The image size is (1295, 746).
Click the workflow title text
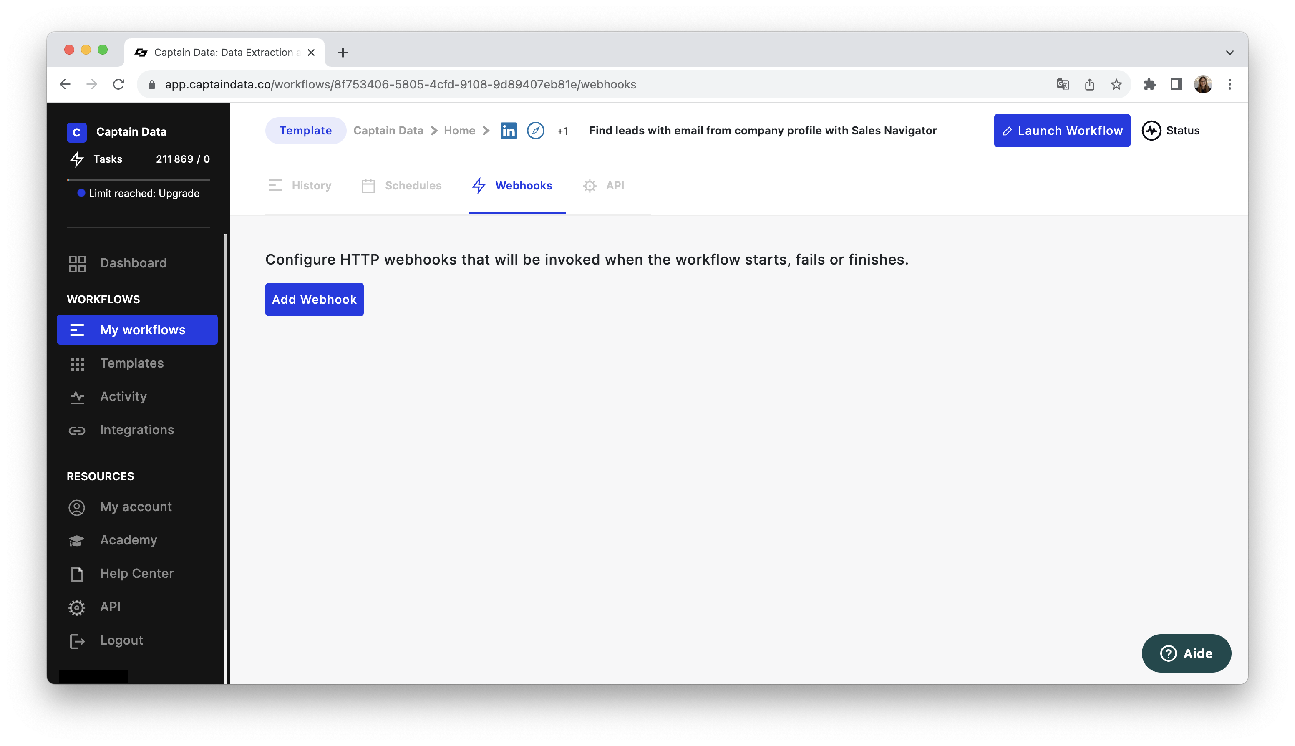(762, 131)
